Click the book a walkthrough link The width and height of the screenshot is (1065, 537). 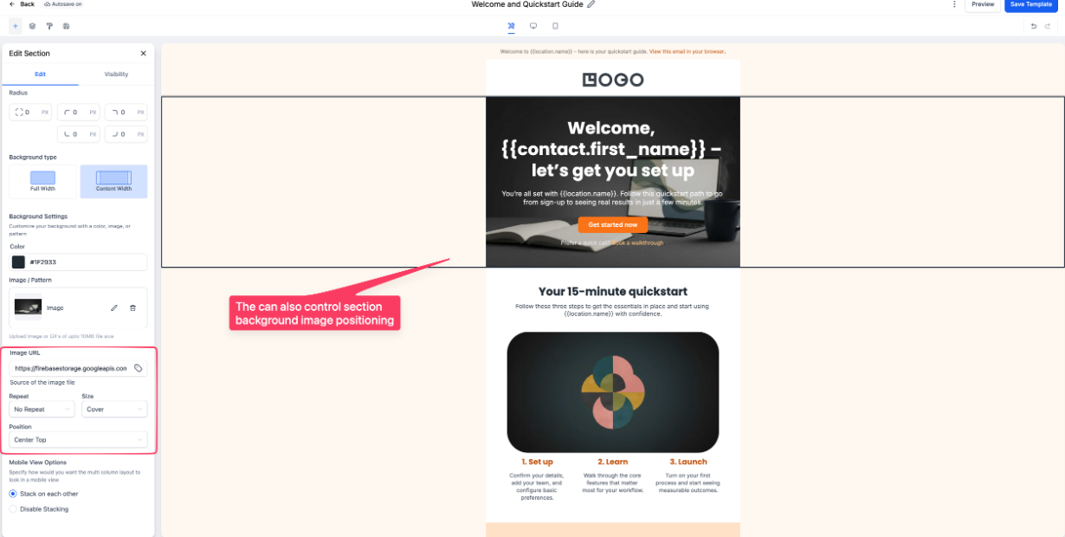(x=639, y=243)
